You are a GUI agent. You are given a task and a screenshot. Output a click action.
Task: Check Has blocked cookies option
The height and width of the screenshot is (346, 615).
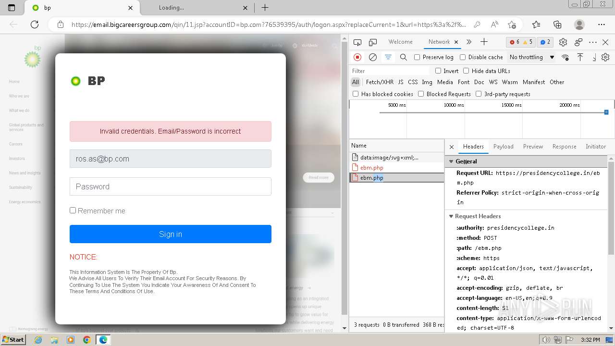coord(356,94)
